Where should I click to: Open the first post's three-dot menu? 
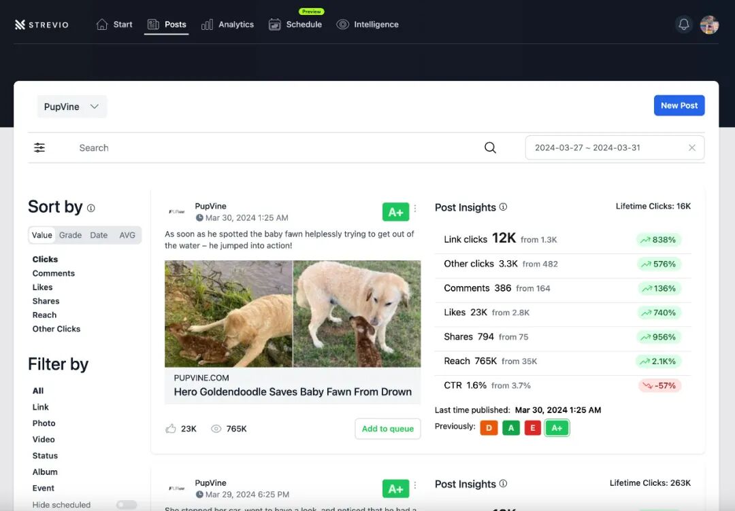click(415, 209)
